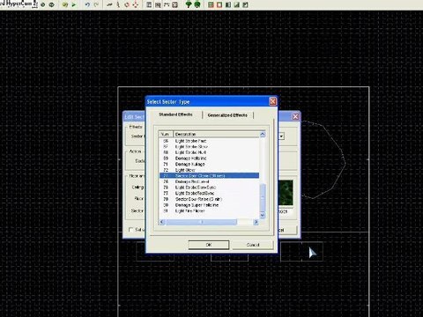The width and height of the screenshot is (423, 317).
Task: Toggle the checkbox in the Edit Sector window
Action: [131, 230]
